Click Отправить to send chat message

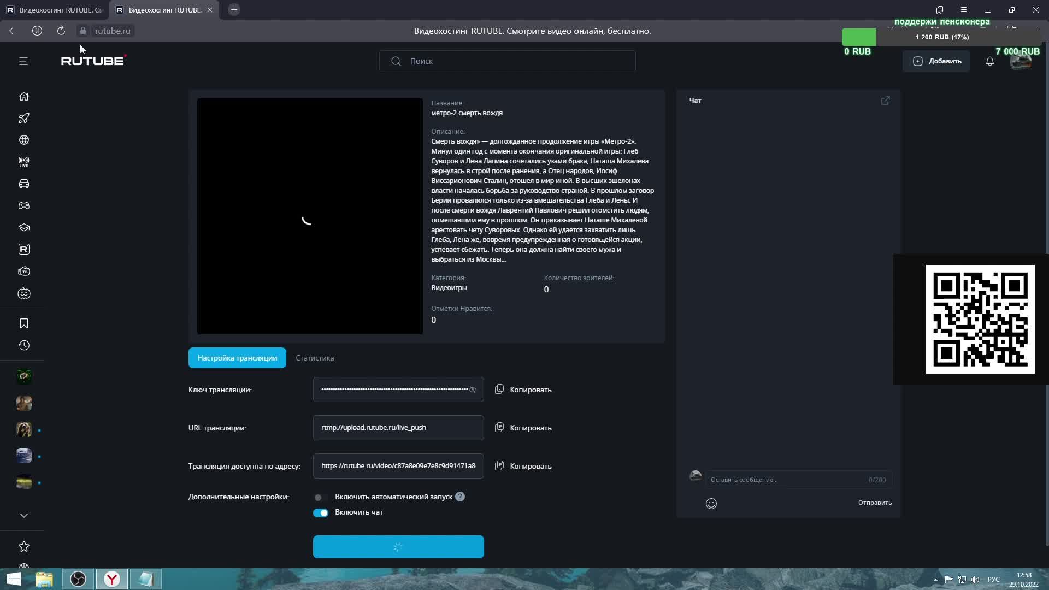pyautogui.click(x=875, y=503)
